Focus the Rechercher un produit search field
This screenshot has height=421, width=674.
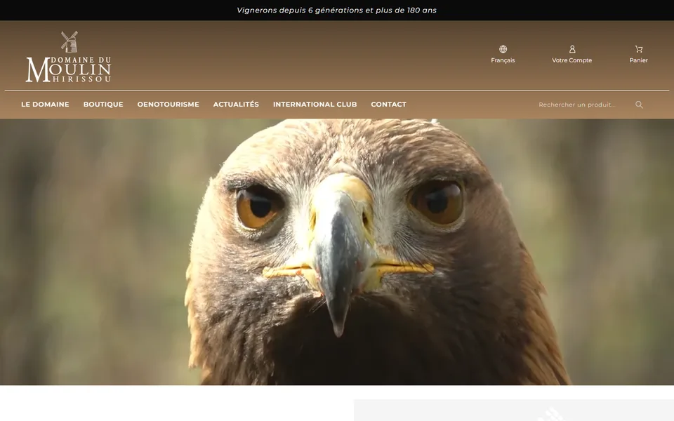coord(583,105)
